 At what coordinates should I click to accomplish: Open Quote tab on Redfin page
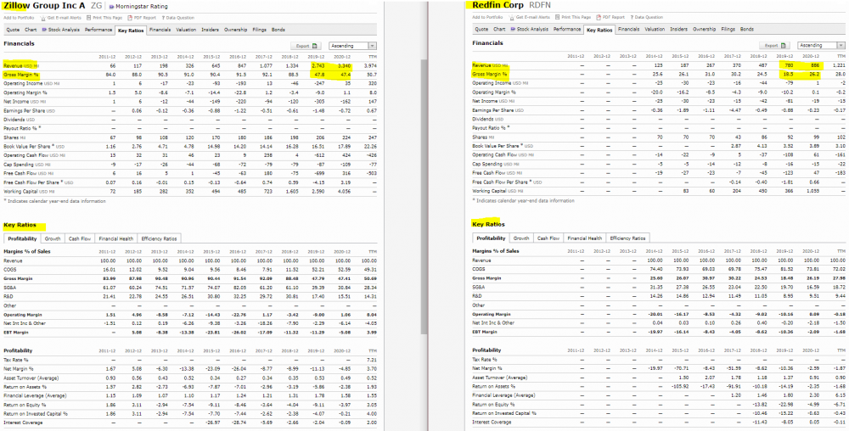[482, 29]
